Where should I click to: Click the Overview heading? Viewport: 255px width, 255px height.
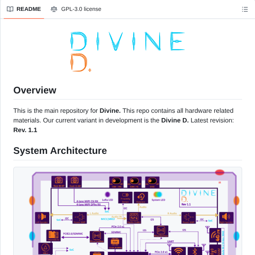[x=35, y=90]
